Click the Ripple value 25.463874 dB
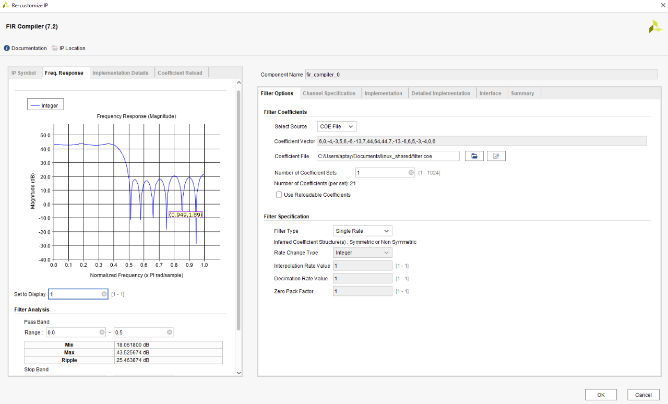Viewport: 668px width, 404px height. coord(169,360)
